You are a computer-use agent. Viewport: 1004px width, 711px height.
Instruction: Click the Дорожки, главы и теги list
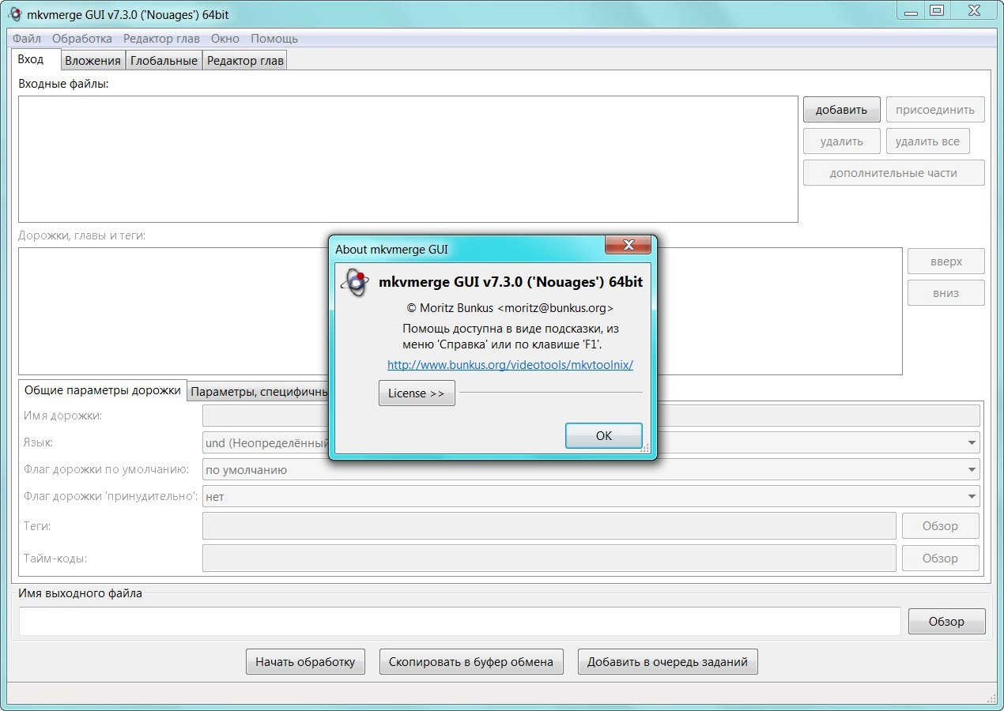pos(460,311)
